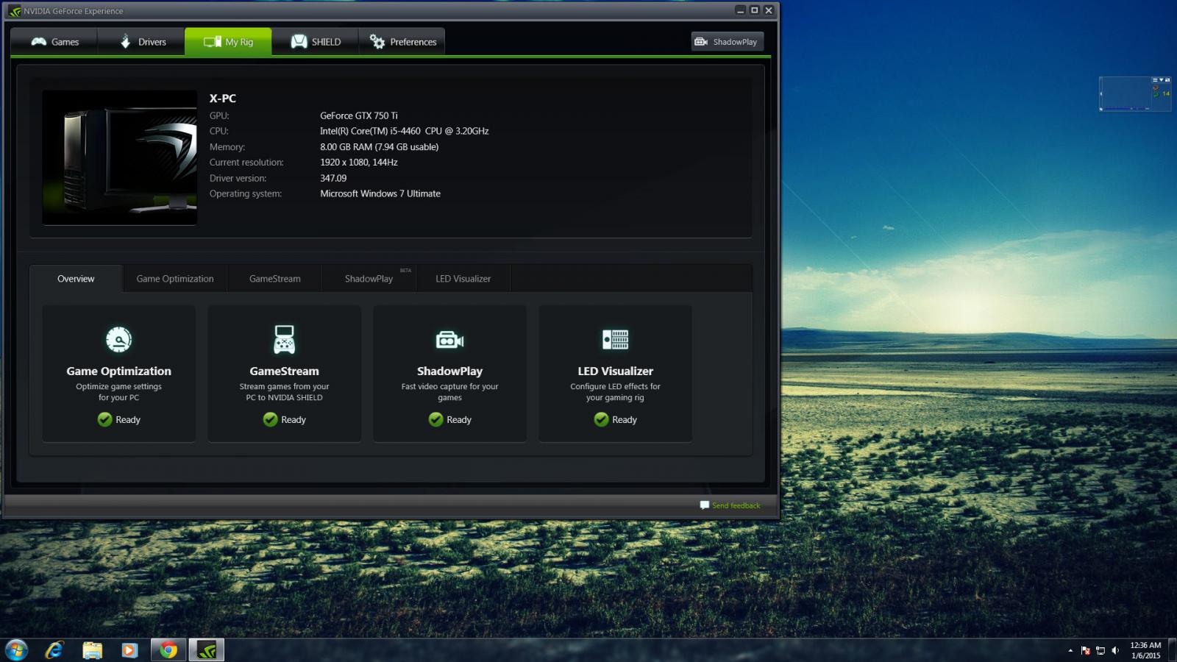Click the GameStream controller icon

point(284,339)
